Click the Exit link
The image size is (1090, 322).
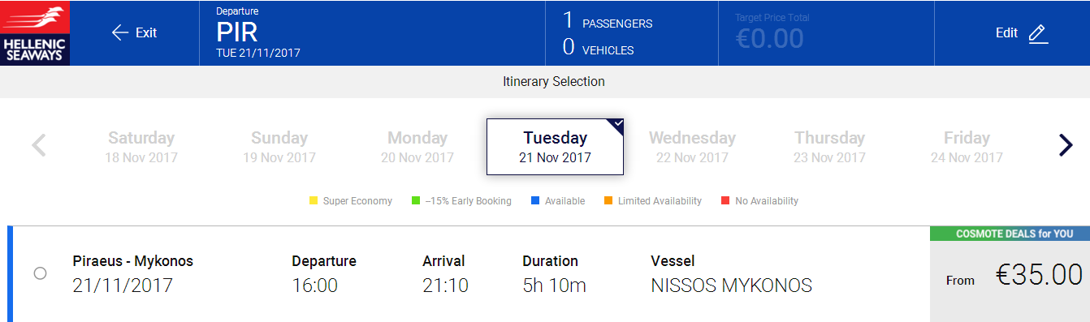(146, 32)
